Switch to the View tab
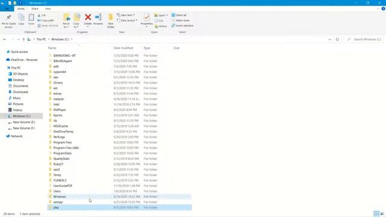 pyautogui.click(x=48, y=9)
